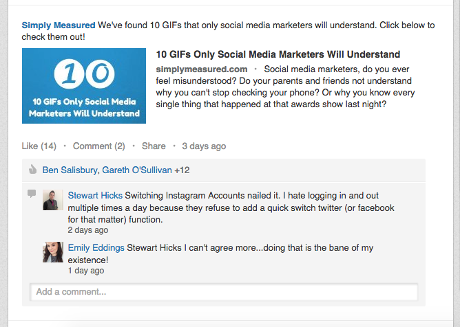Open the 10 GIFs article thumbnail
Screen dimensions: 460x327
[x=84, y=86]
